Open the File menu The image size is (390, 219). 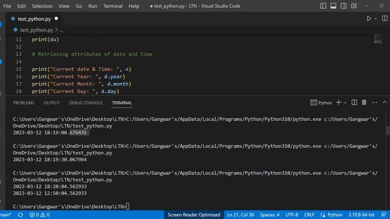7,6
